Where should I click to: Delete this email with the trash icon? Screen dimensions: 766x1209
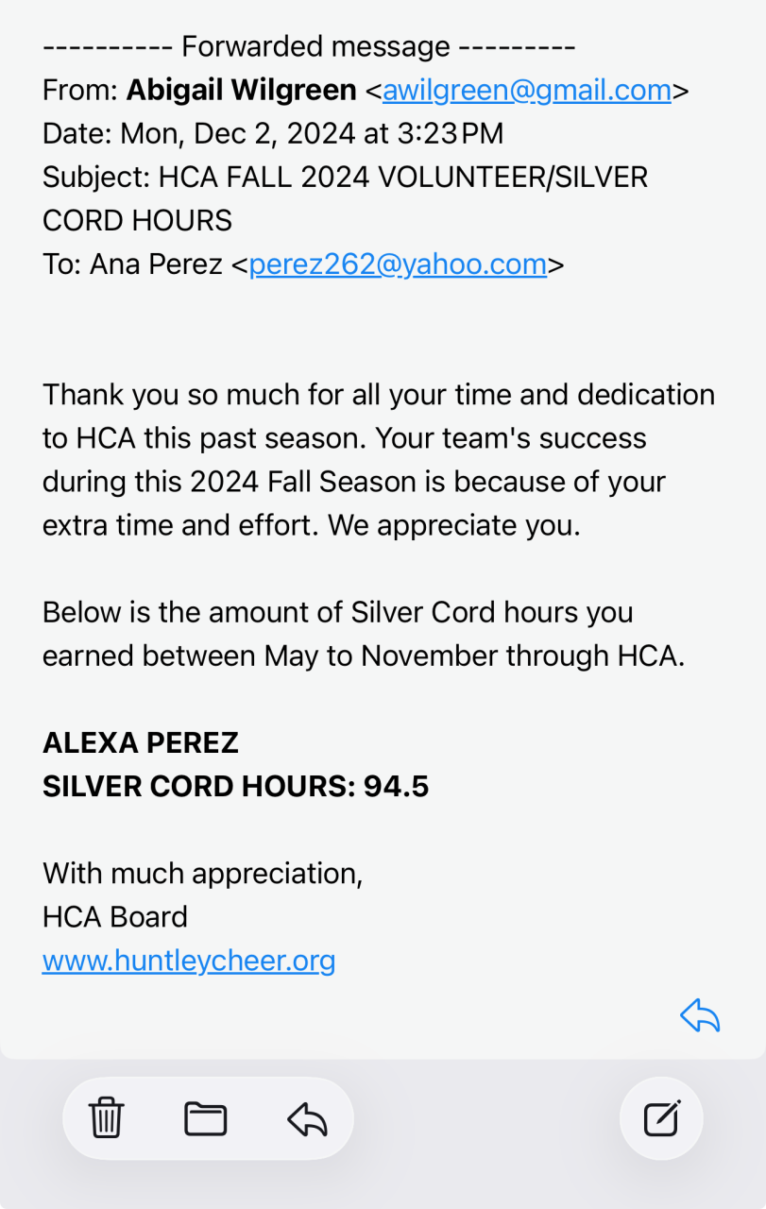[106, 1119]
